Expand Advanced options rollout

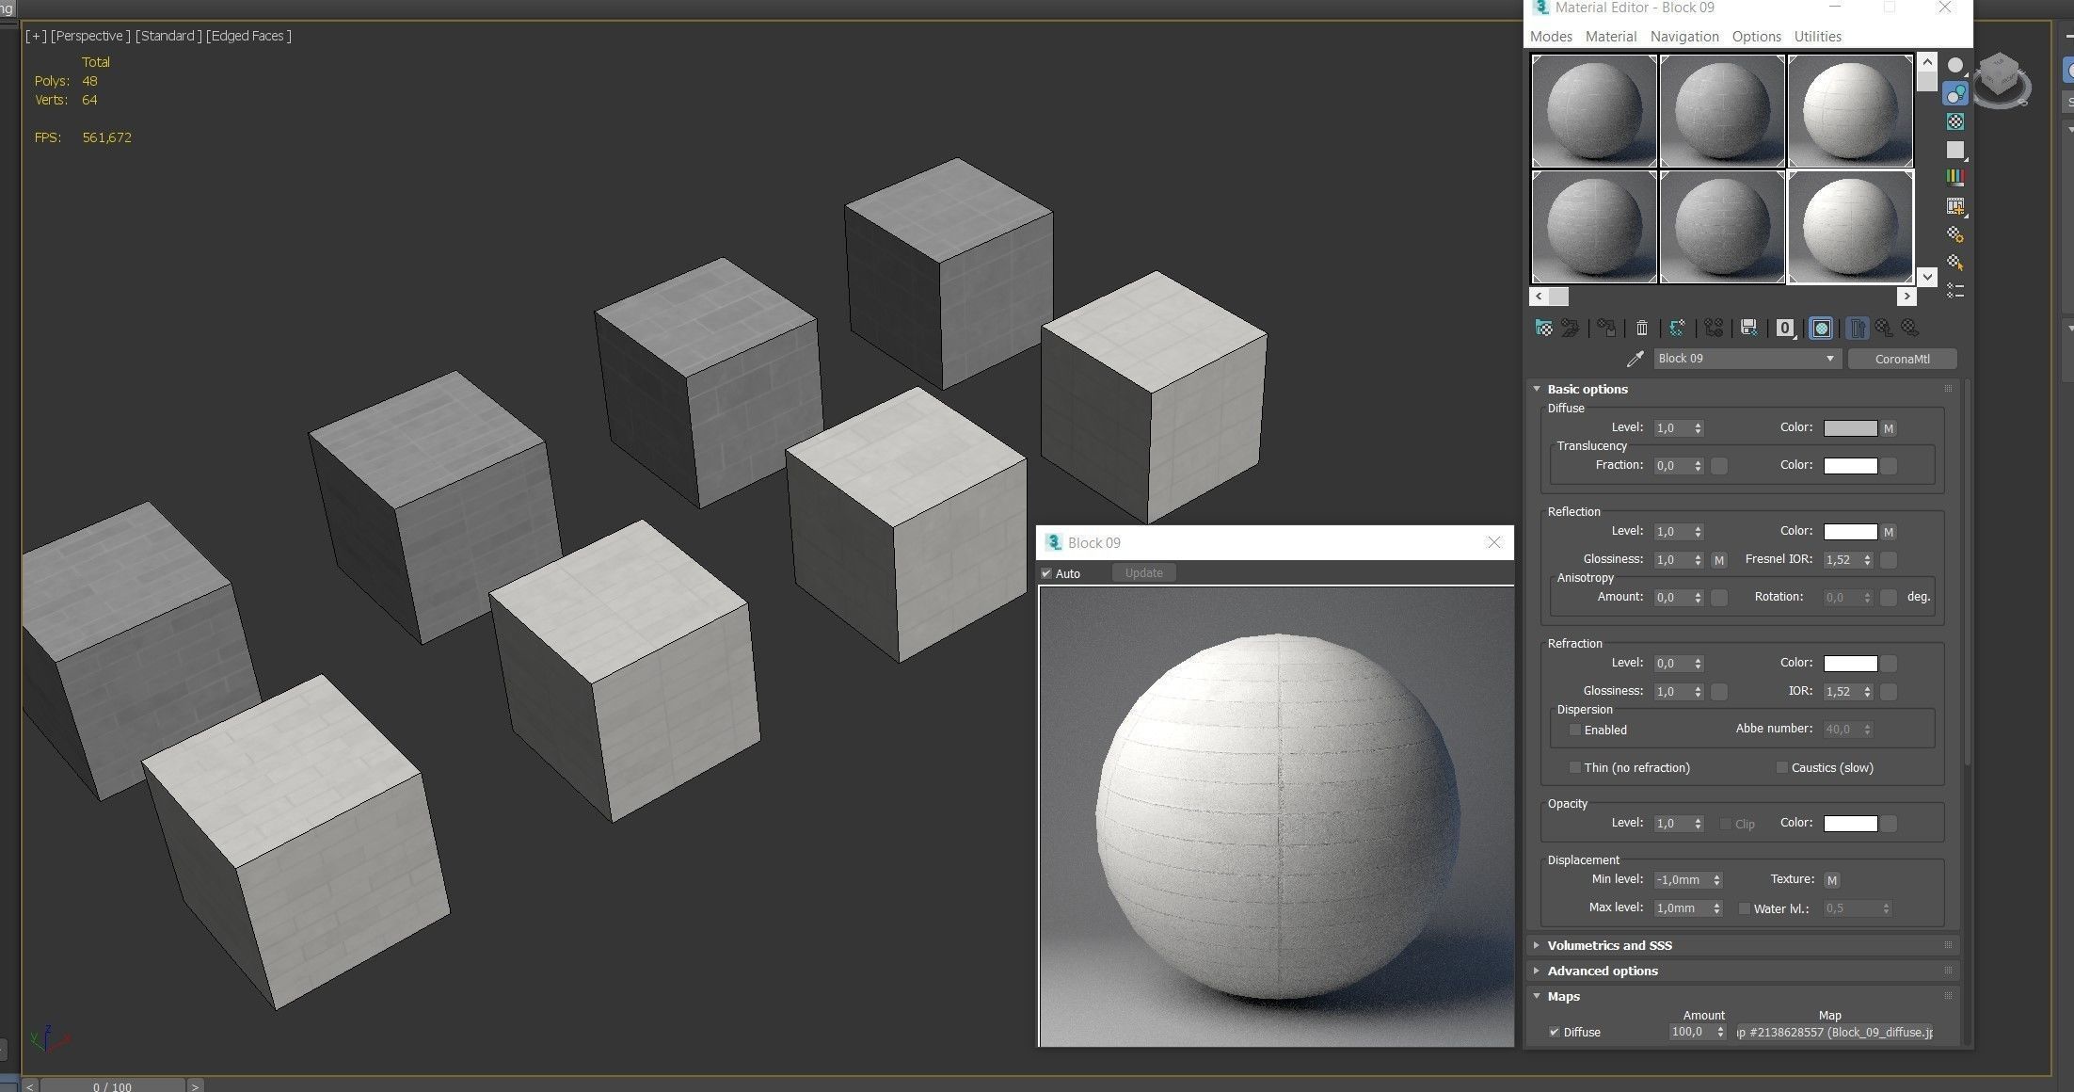click(x=1602, y=971)
